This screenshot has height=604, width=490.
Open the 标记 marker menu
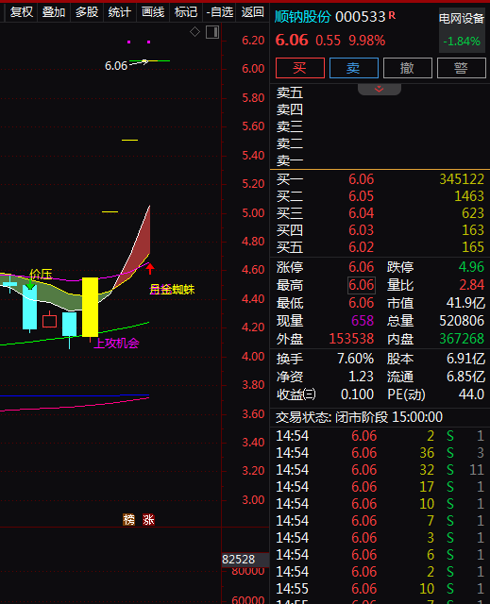tap(186, 12)
